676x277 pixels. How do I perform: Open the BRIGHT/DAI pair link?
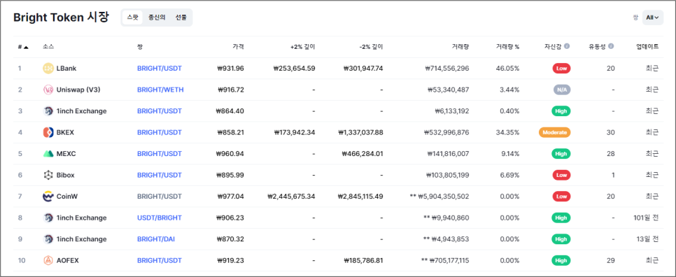point(156,239)
